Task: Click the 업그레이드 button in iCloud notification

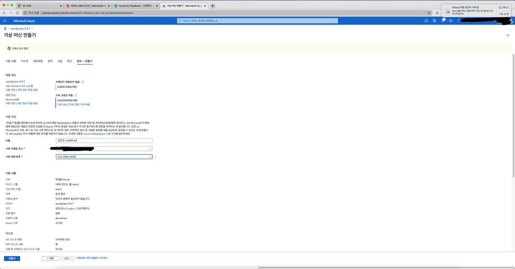Action: click(504, 8)
